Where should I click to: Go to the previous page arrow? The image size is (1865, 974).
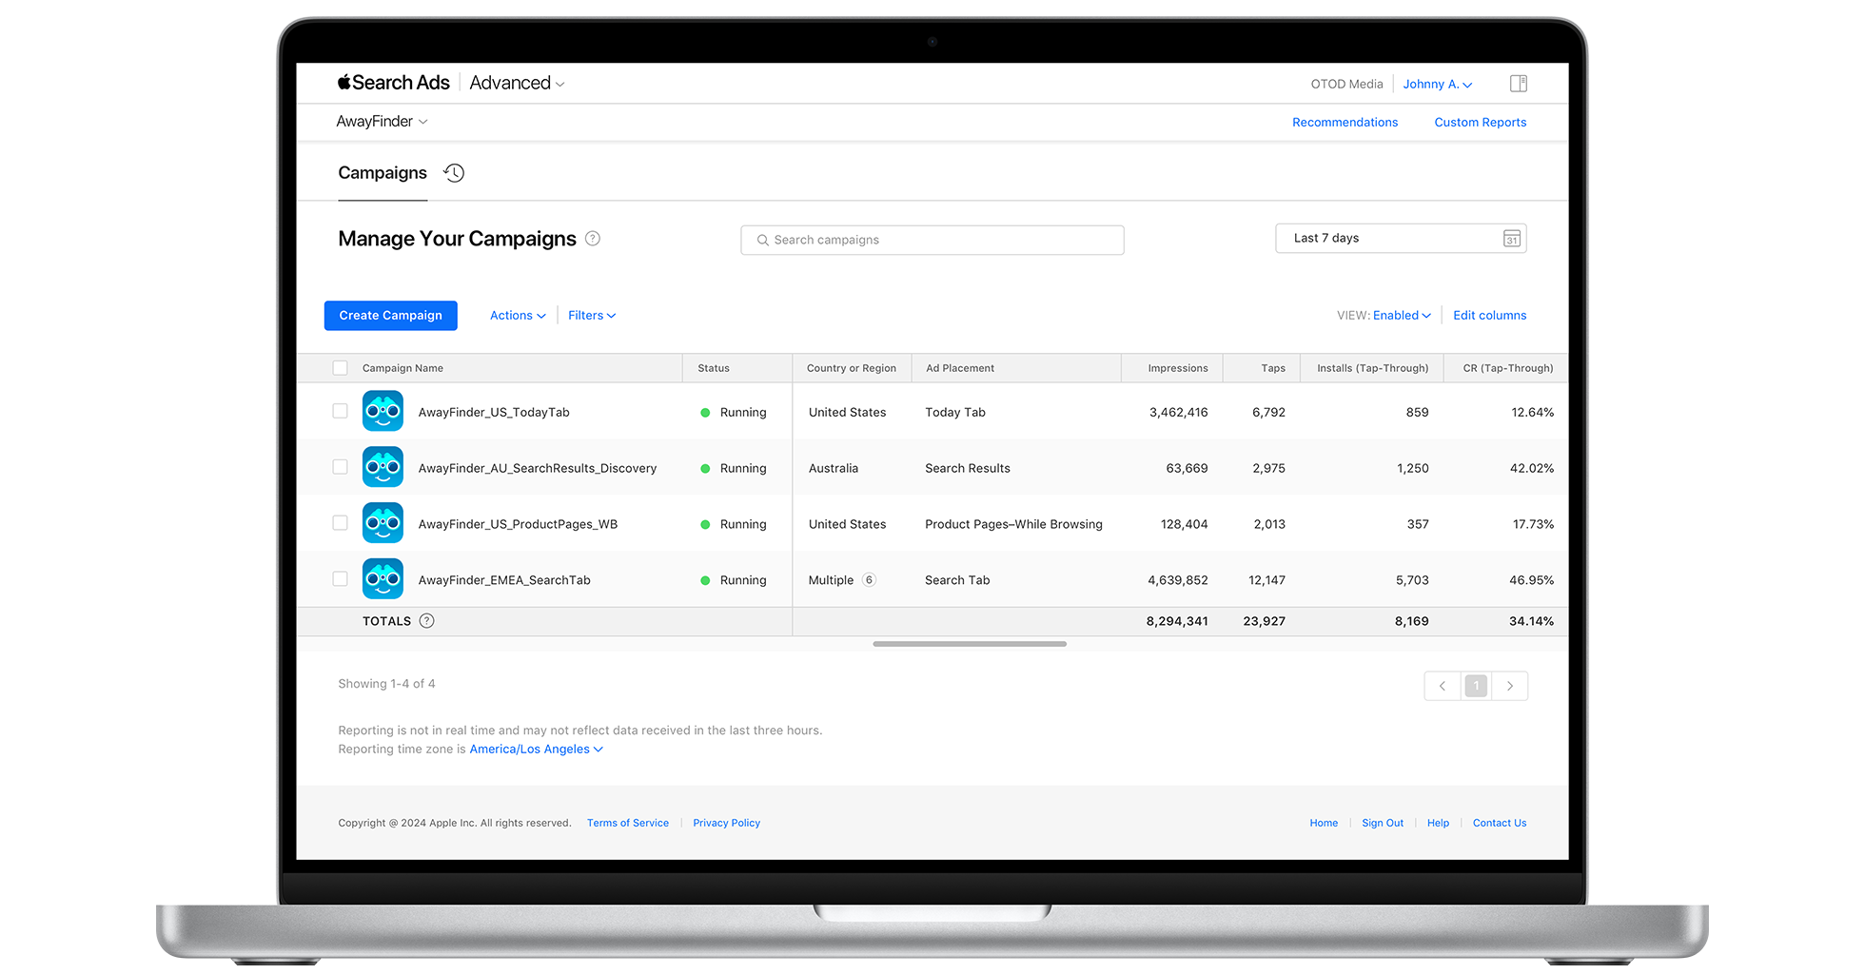[x=1443, y=686]
